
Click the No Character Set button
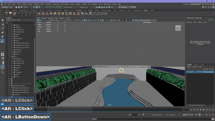coord(157,115)
